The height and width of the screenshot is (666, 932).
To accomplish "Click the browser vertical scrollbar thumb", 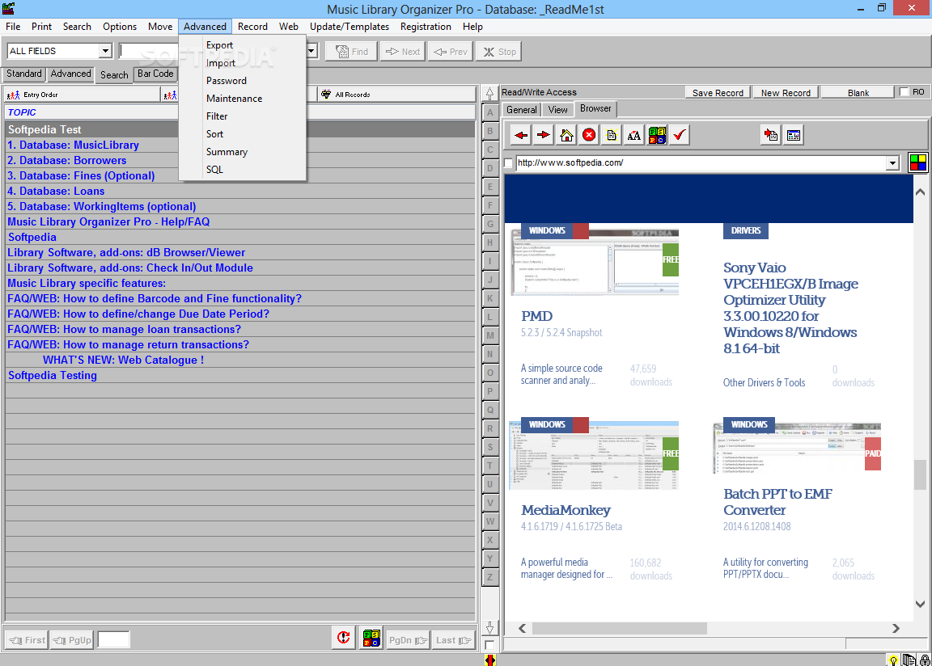I will click(920, 474).
